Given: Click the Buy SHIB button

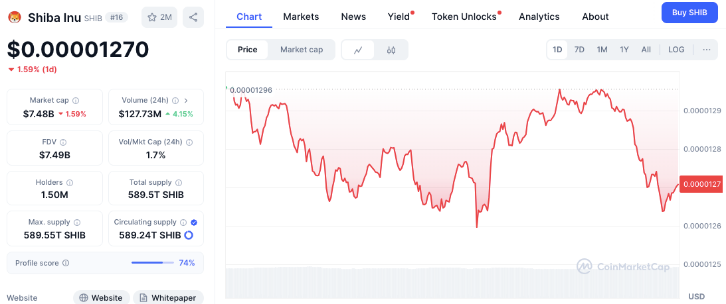Looking at the screenshot, I should click(689, 13).
